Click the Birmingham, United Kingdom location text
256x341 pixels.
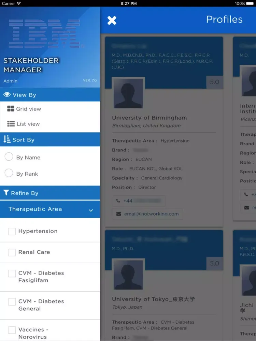pyautogui.click(x=146, y=126)
